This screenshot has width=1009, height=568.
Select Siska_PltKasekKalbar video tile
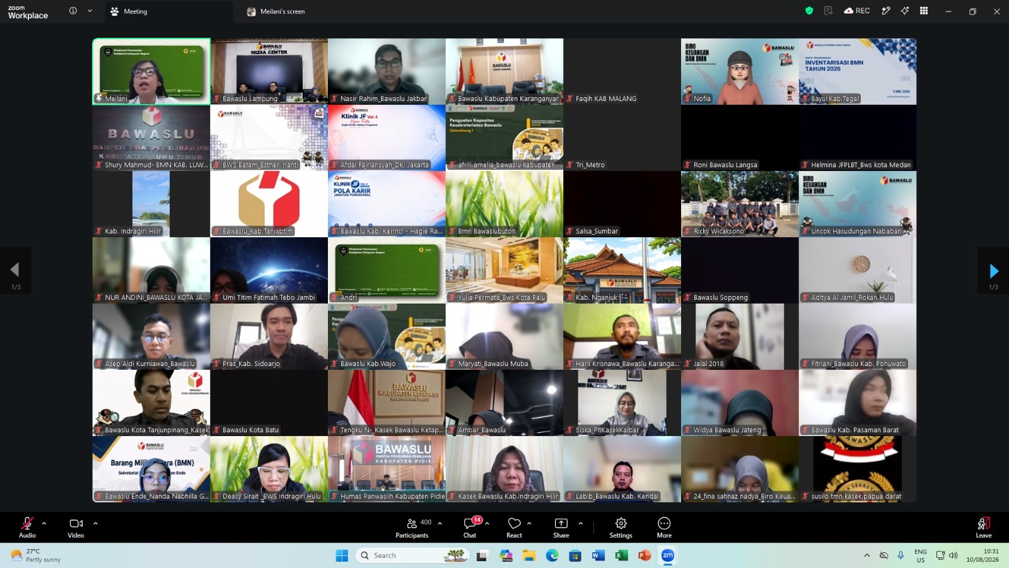tap(622, 403)
